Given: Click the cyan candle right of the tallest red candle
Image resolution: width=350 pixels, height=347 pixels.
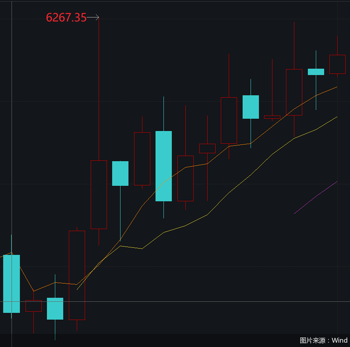Looking at the screenshot, I should click(x=120, y=173).
